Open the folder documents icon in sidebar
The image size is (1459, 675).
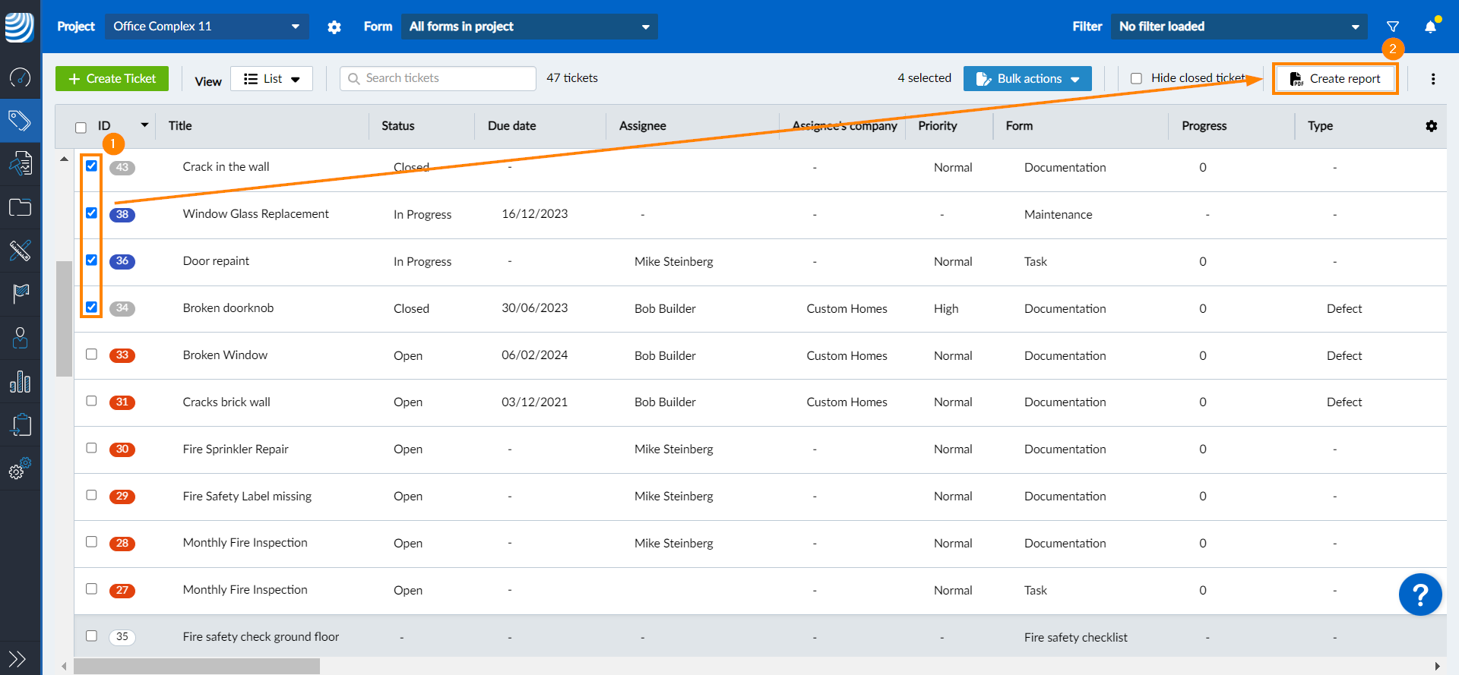click(20, 207)
